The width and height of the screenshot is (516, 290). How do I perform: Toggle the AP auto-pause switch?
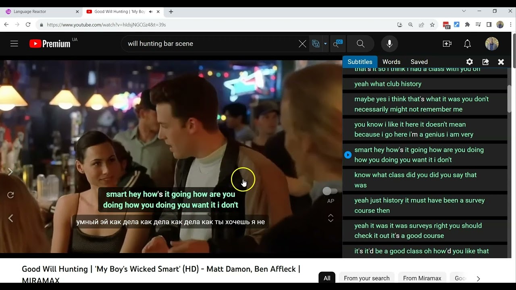(x=330, y=191)
